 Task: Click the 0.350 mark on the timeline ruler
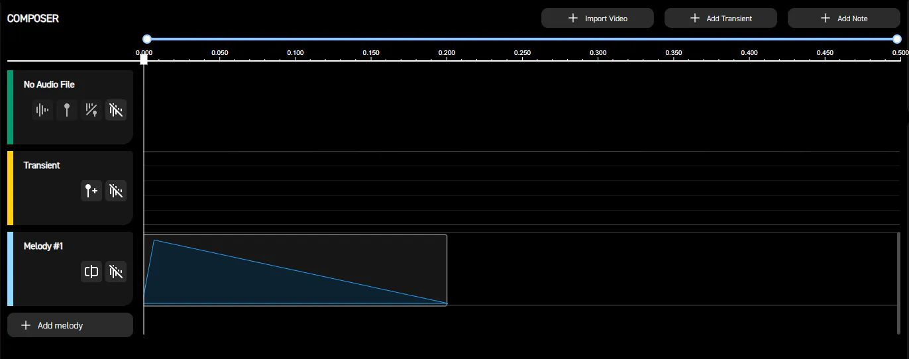[674, 52]
